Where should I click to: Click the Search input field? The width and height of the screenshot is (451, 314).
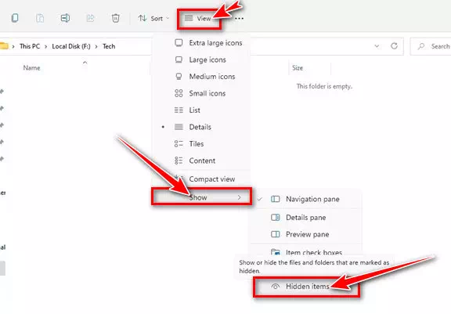pos(431,46)
